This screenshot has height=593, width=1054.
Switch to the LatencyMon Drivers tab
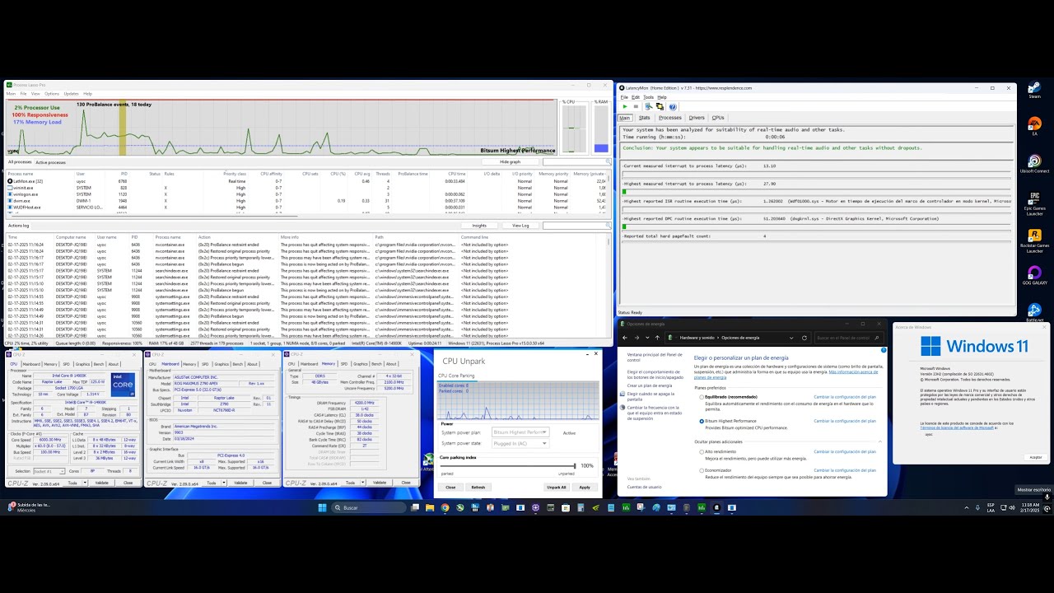[x=697, y=118]
